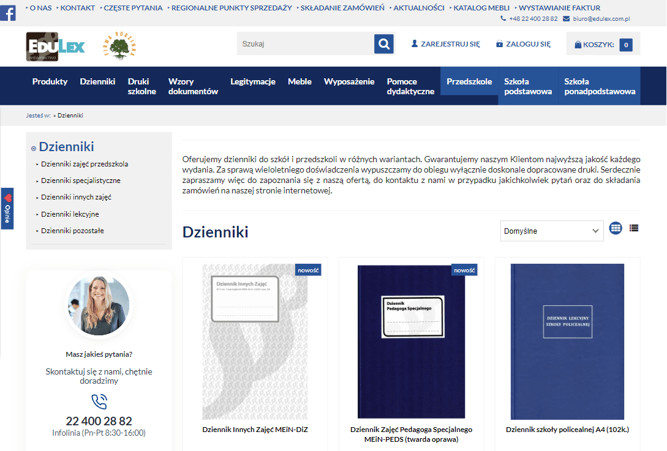
Task: Open the Wystawianie faktur link
Action: click(559, 8)
